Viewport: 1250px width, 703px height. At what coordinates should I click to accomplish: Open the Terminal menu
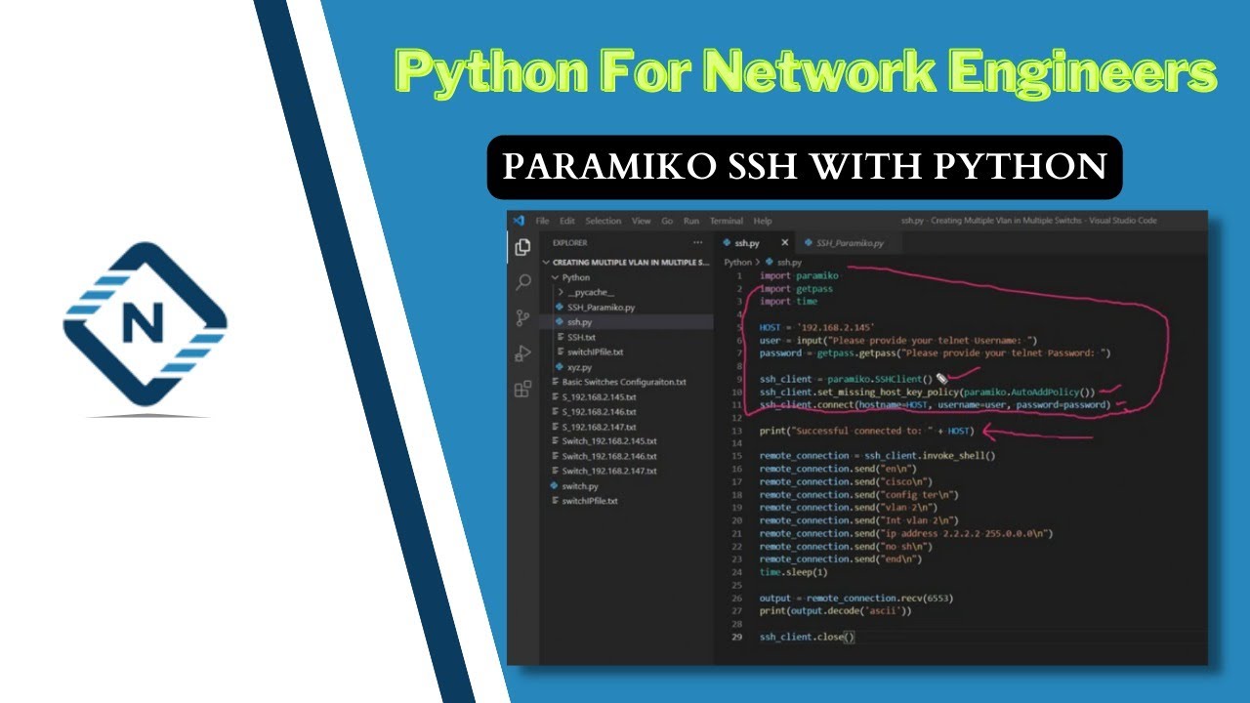[727, 221]
